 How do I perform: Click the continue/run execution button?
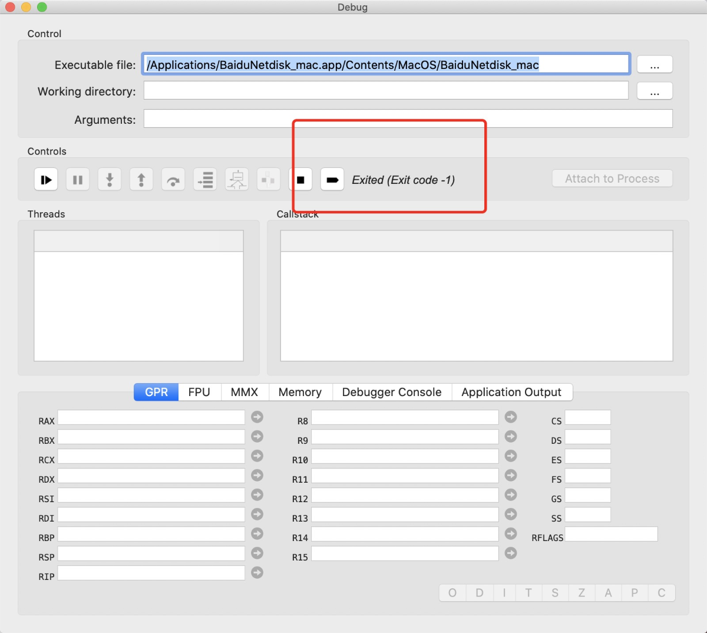point(46,180)
